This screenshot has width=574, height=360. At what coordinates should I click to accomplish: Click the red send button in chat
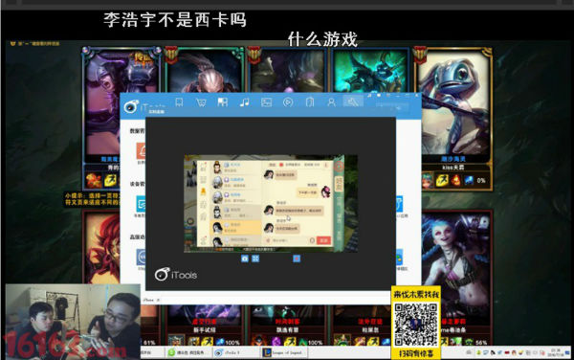pyautogui.click(x=323, y=240)
